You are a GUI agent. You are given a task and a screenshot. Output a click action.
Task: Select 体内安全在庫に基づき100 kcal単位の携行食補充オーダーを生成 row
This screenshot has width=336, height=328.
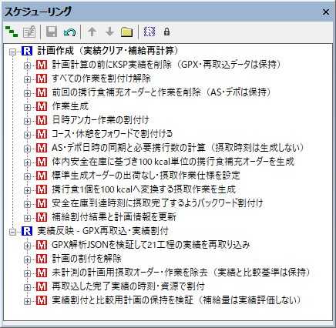pos(173,162)
